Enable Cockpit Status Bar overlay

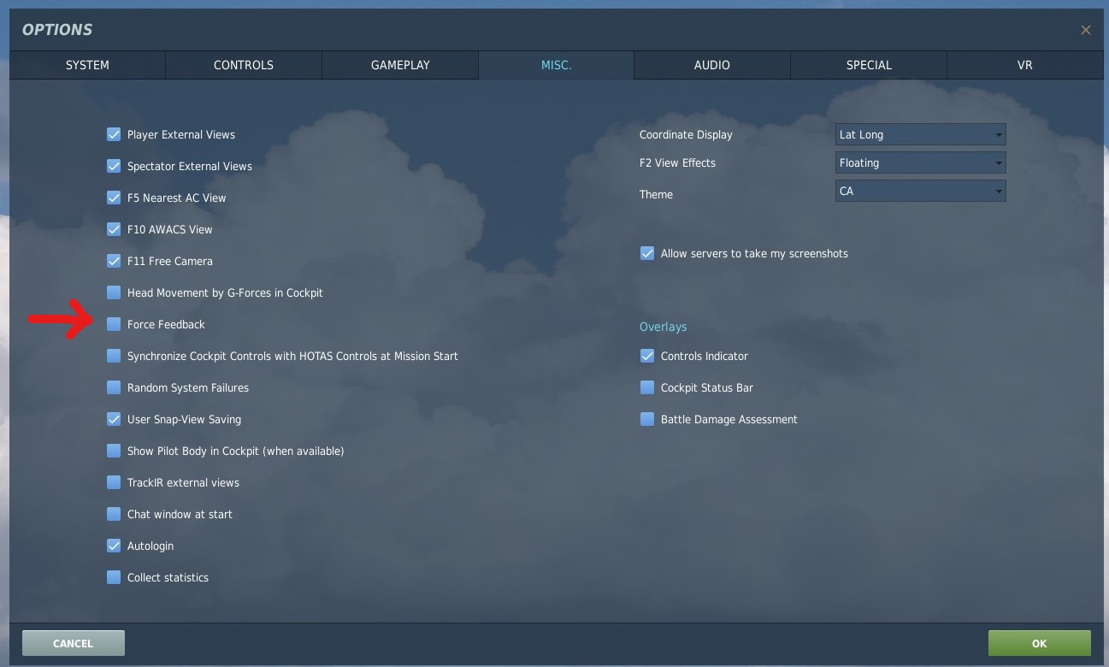[x=647, y=387]
